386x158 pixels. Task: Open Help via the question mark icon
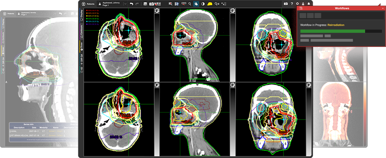click(x=292, y=4)
